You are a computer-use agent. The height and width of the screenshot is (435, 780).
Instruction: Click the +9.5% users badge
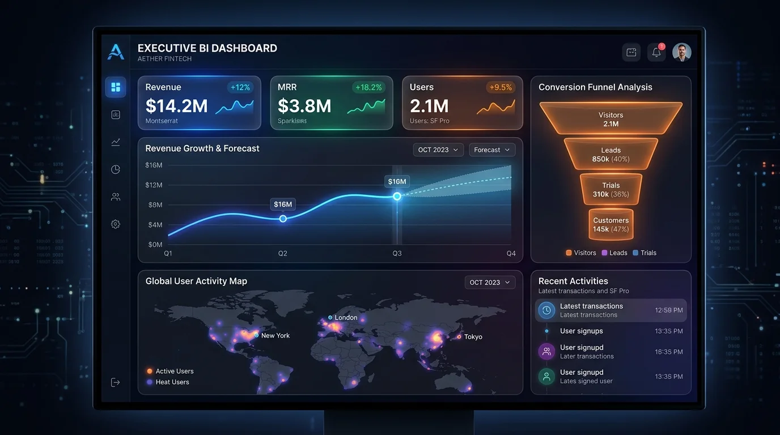(499, 87)
